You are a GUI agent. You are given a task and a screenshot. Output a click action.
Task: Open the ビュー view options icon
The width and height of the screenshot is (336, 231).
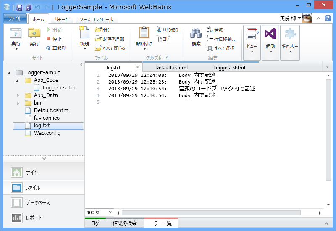pyautogui.click(x=252, y=42)
